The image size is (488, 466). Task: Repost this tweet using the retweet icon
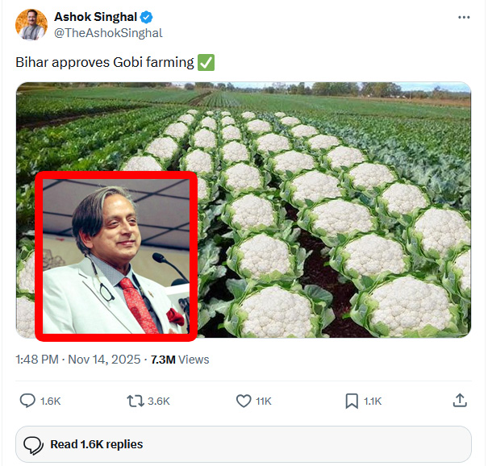pyautogui.click(x=136, y=401)
